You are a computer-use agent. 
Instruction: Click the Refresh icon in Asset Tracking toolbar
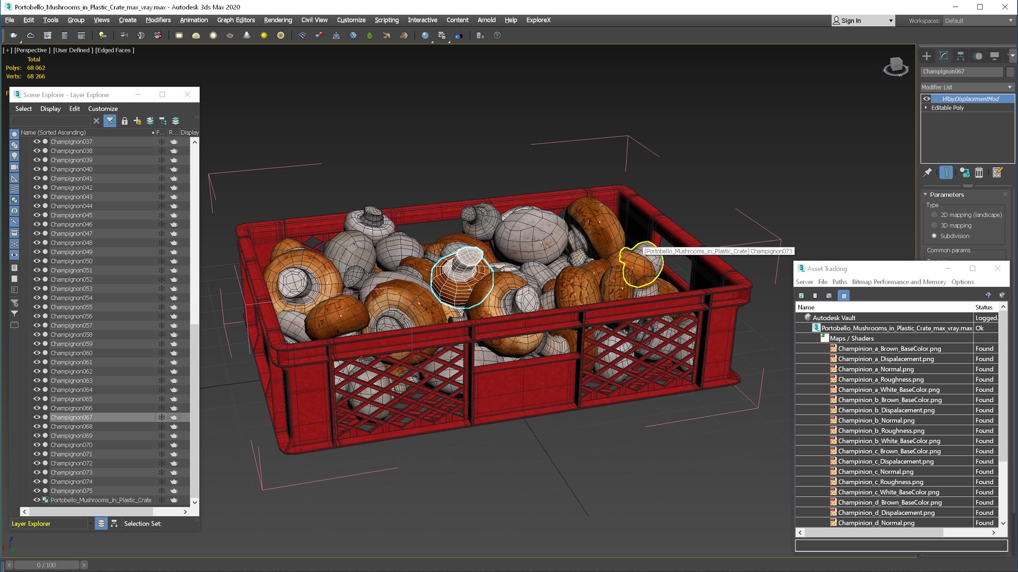[801, 295]
